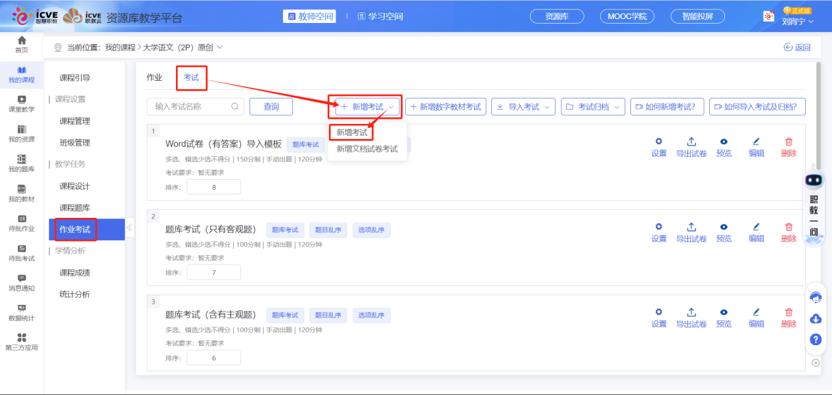The image size is (832, 395).
Task: Preview the Word试卷 exam via eye icon
Action: coord(724,147)
